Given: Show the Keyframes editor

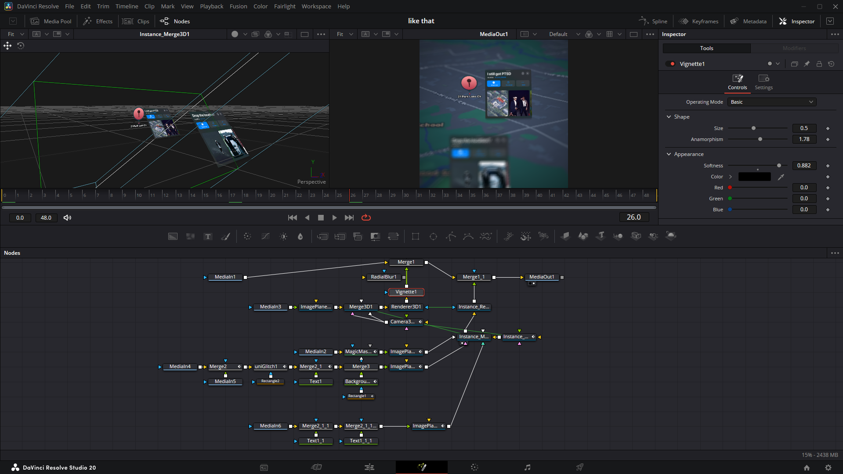Looking at the screenshot, I should point(698,21).
